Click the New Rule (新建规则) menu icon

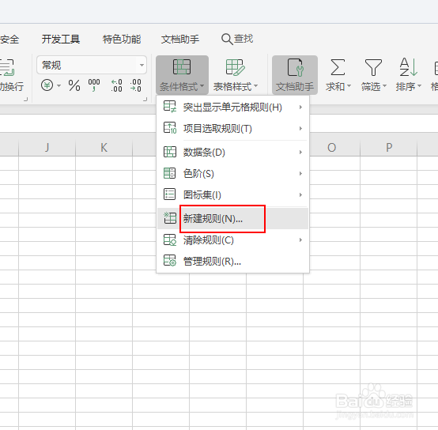click(x=170, y=218)
